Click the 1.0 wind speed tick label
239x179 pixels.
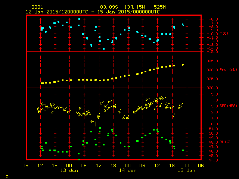pos(214,118)
